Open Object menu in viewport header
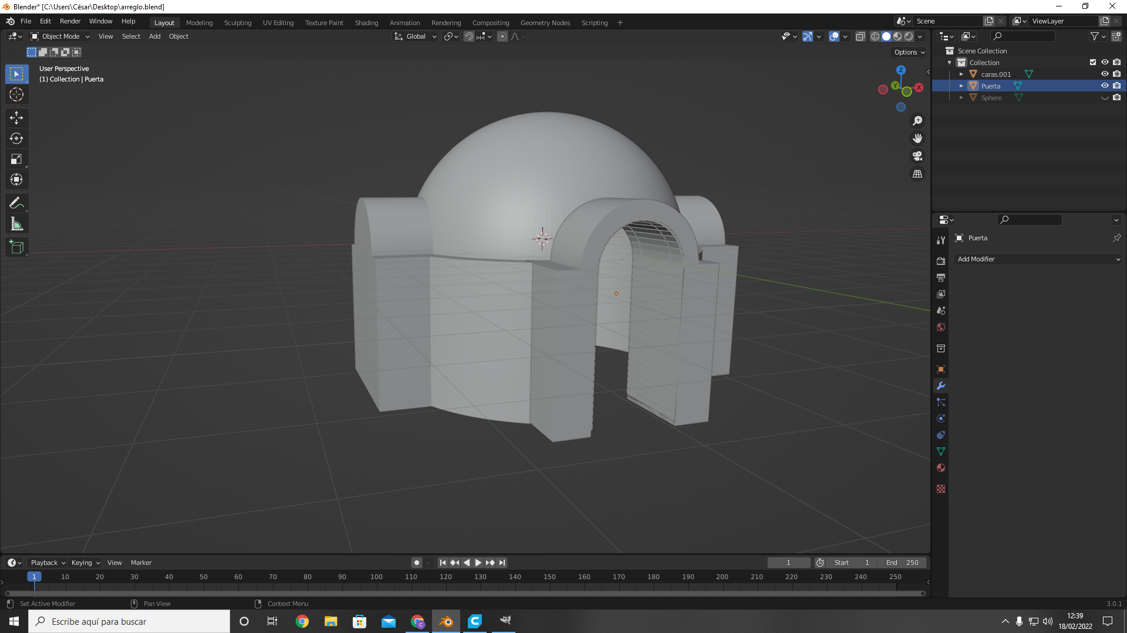Screen dimensions: 1127x633 coord(178,36)
